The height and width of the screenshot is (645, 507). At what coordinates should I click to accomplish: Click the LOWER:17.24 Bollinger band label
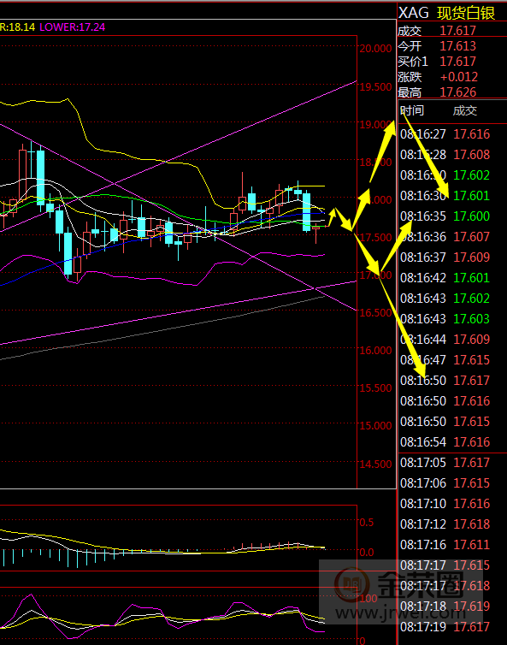tap(72, 27)
